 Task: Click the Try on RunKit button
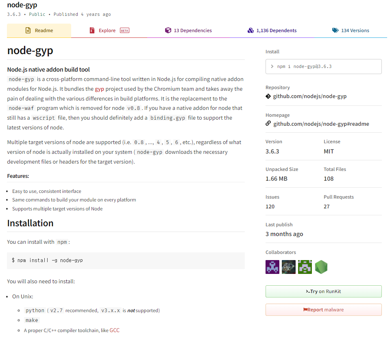pyautogui.click(x=324, y=291)
